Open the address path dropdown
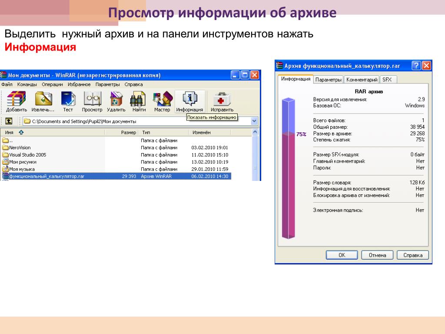Image resolution: width=445 pixels, height=334 pixels. (x=254, y=121)
